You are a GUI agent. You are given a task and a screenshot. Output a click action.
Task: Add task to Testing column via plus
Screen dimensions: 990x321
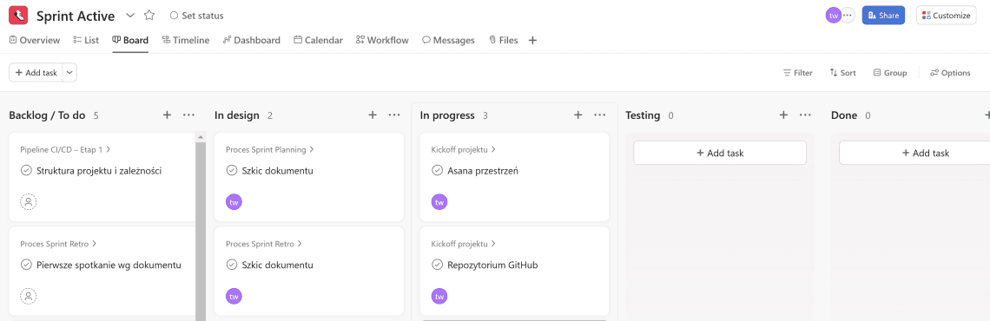pos(783,115)
